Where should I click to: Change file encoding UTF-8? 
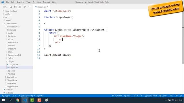(136, 96)
